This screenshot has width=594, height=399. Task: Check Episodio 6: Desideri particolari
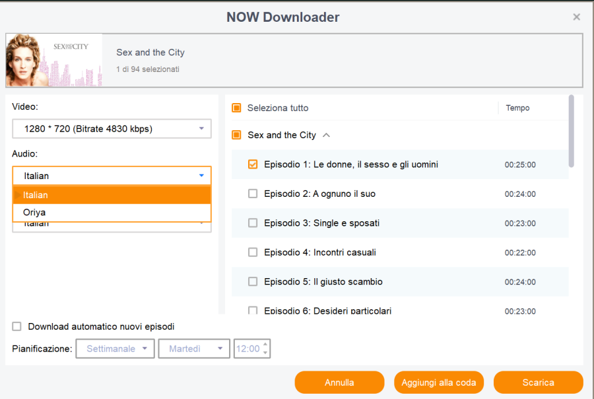[253, 310]
